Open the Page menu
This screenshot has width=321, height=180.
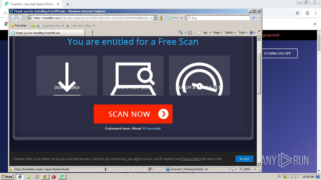coord(217,32)
